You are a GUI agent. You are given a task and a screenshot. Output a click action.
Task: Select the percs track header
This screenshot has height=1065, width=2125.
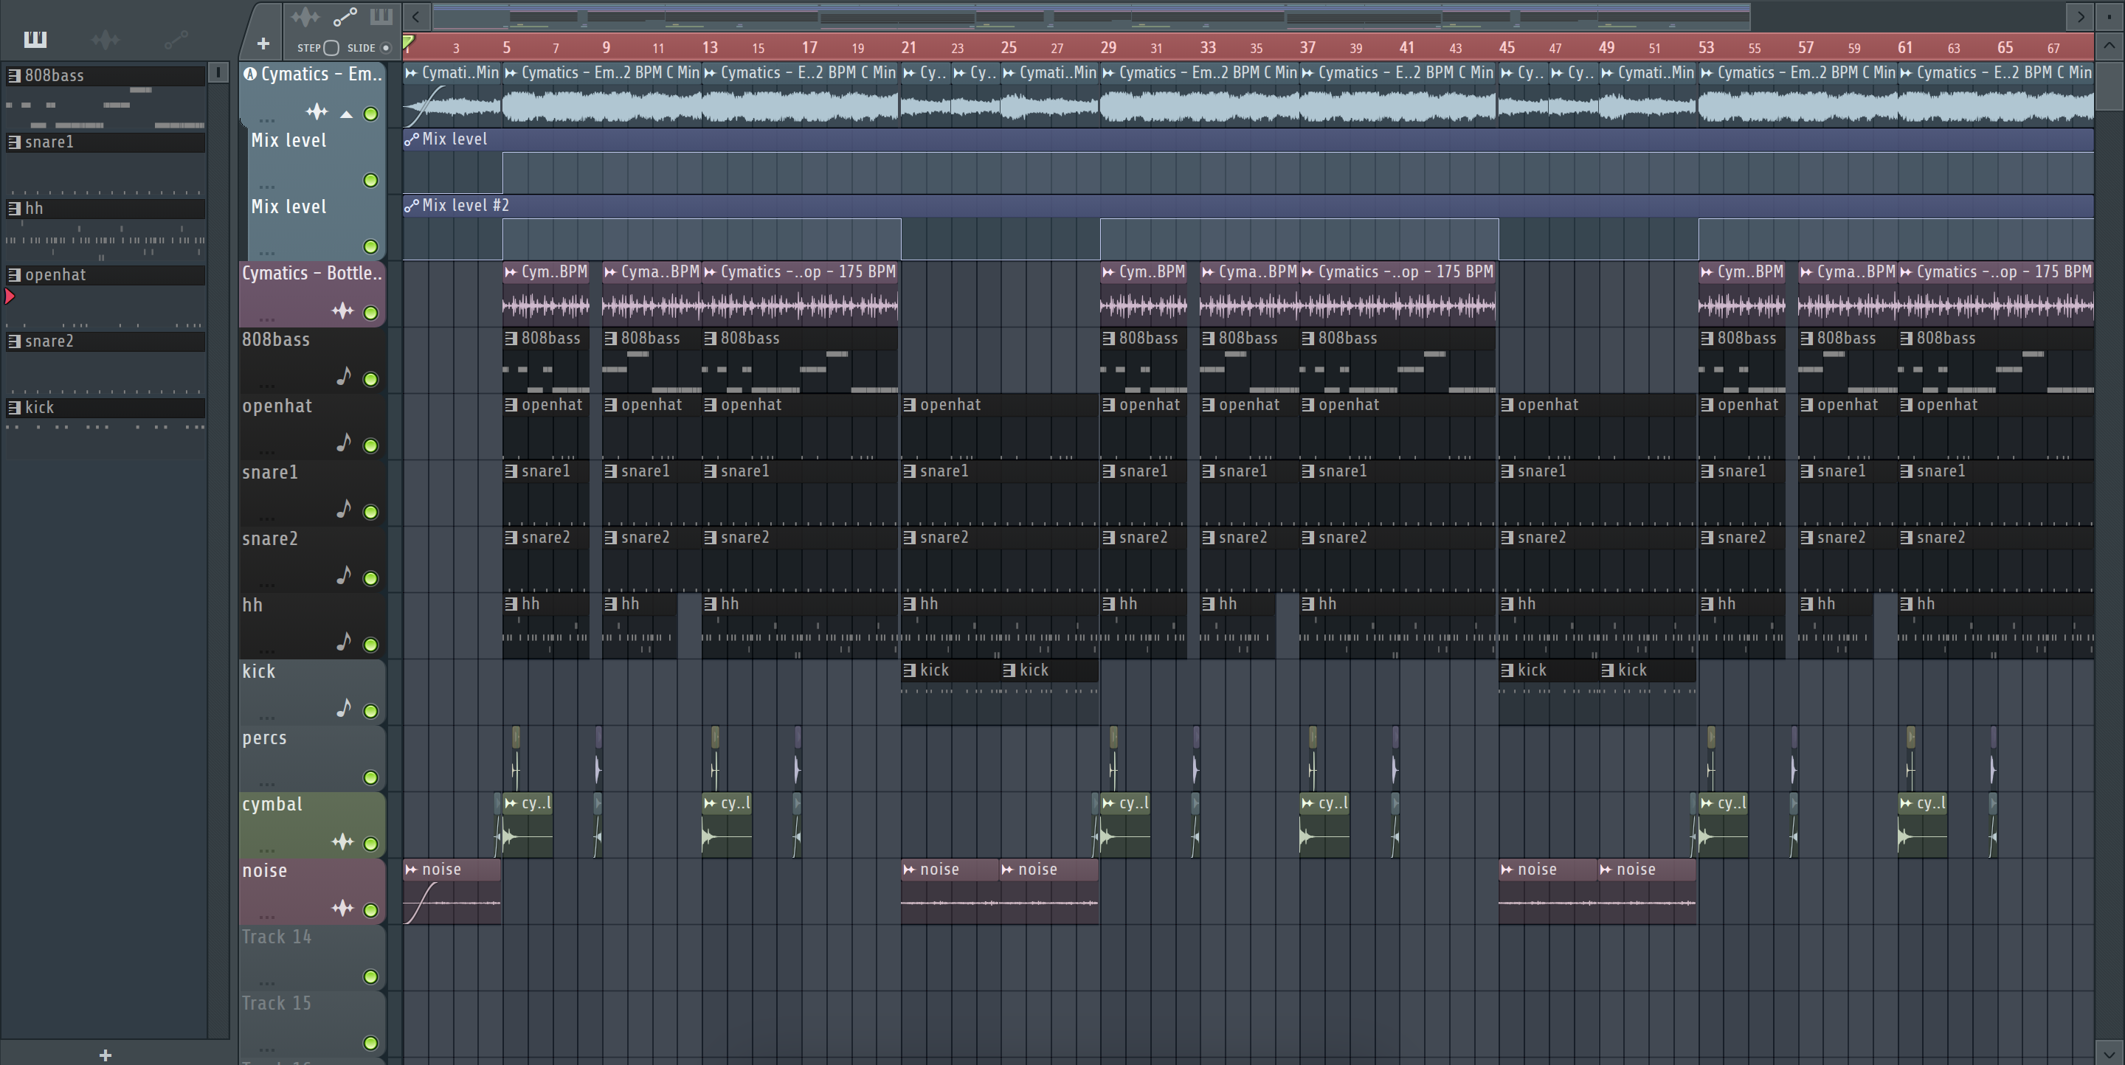click(312, 757)
